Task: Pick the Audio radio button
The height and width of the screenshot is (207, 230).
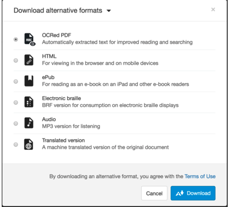Action: [x=16, y=123]
